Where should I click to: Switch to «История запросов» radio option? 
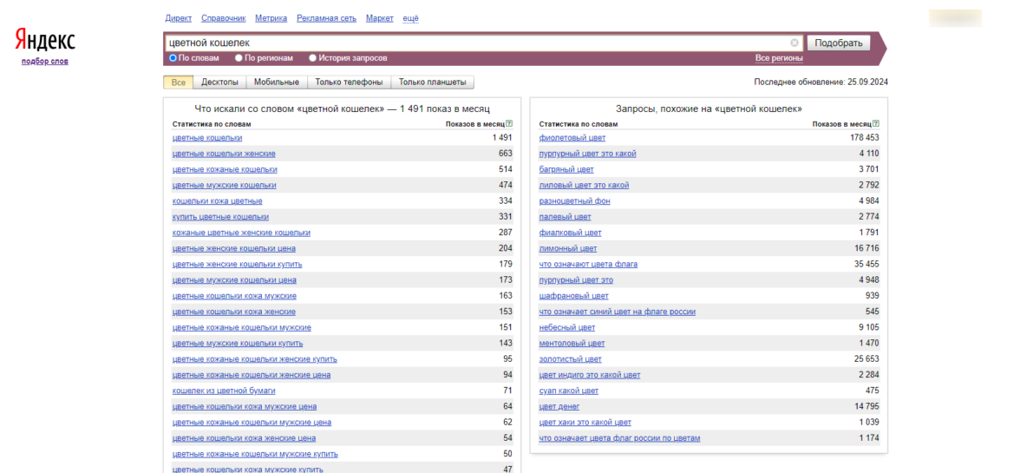pyautogui.click(x=313, y=58)
